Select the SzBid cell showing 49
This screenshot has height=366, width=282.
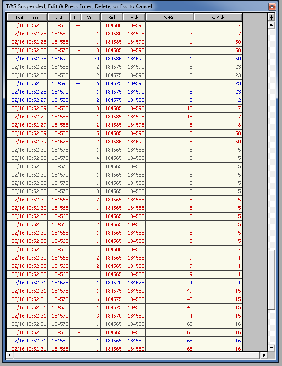point(170,291)
